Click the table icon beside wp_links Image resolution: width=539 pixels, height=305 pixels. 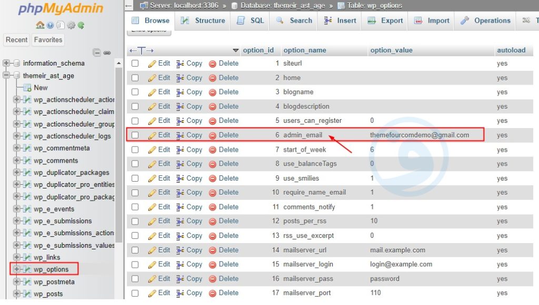click(x=27, y=257)
